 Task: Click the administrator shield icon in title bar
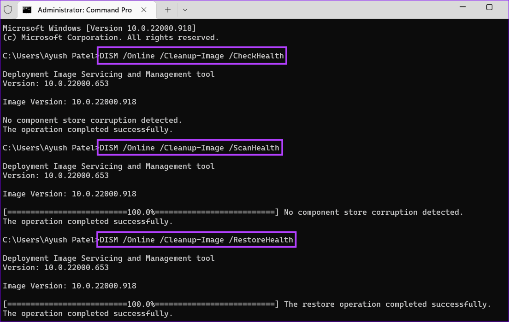[7, 9]
